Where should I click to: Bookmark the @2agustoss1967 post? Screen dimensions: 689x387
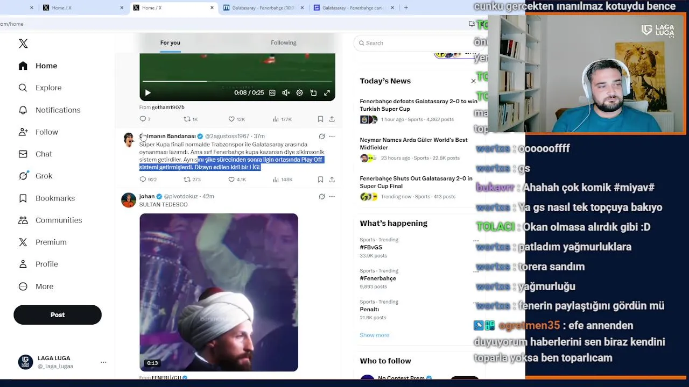pos(320,180)
